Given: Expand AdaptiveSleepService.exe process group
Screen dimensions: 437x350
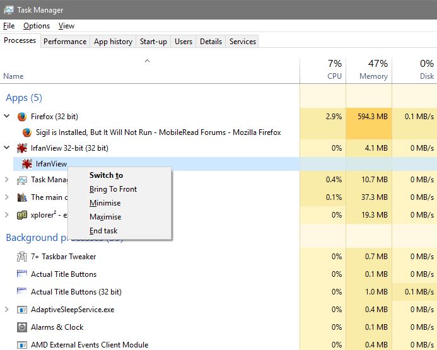Looking at the screenshot, I should click(x=7, y=309).
